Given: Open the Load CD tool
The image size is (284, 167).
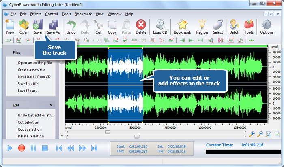Looking at the screenshot, I should pos(160,27).
